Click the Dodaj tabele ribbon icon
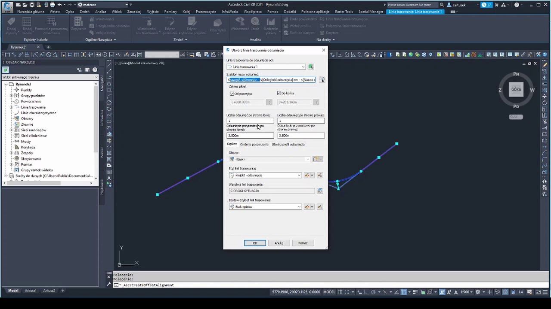Screen dimensions: 551x309 [27, 27]
